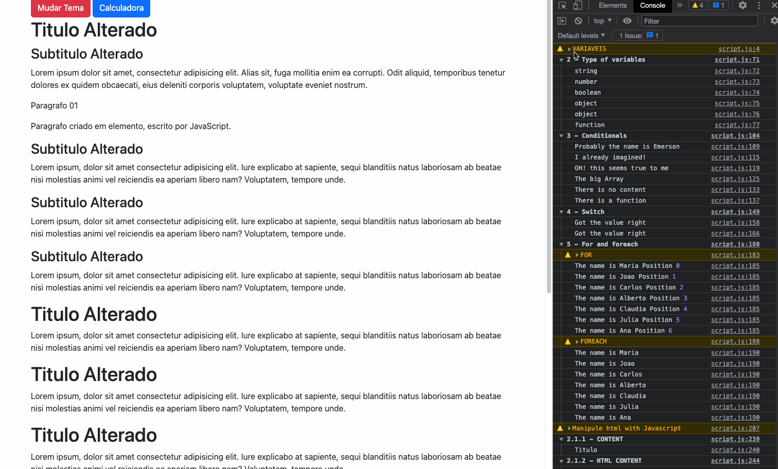Expand the FOREACH warning entry
The width and height of the screenshot is (778, 469).
tap(577, 341)
